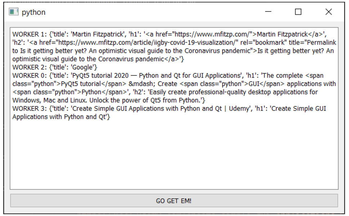Screen dimensions: 349x216
Task: Click the empty area of the output text box
Action: click(174, 155)
